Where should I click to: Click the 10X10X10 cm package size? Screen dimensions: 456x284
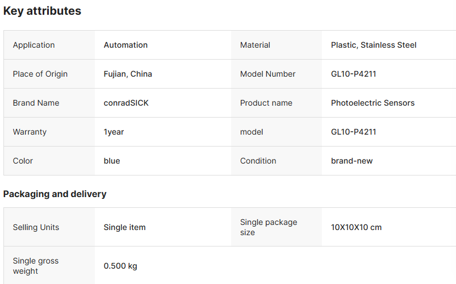coord(356,227)
